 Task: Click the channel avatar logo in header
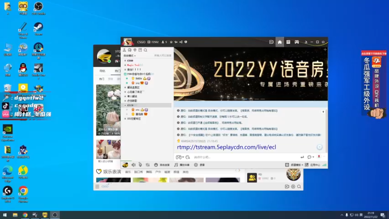[128, 42]
